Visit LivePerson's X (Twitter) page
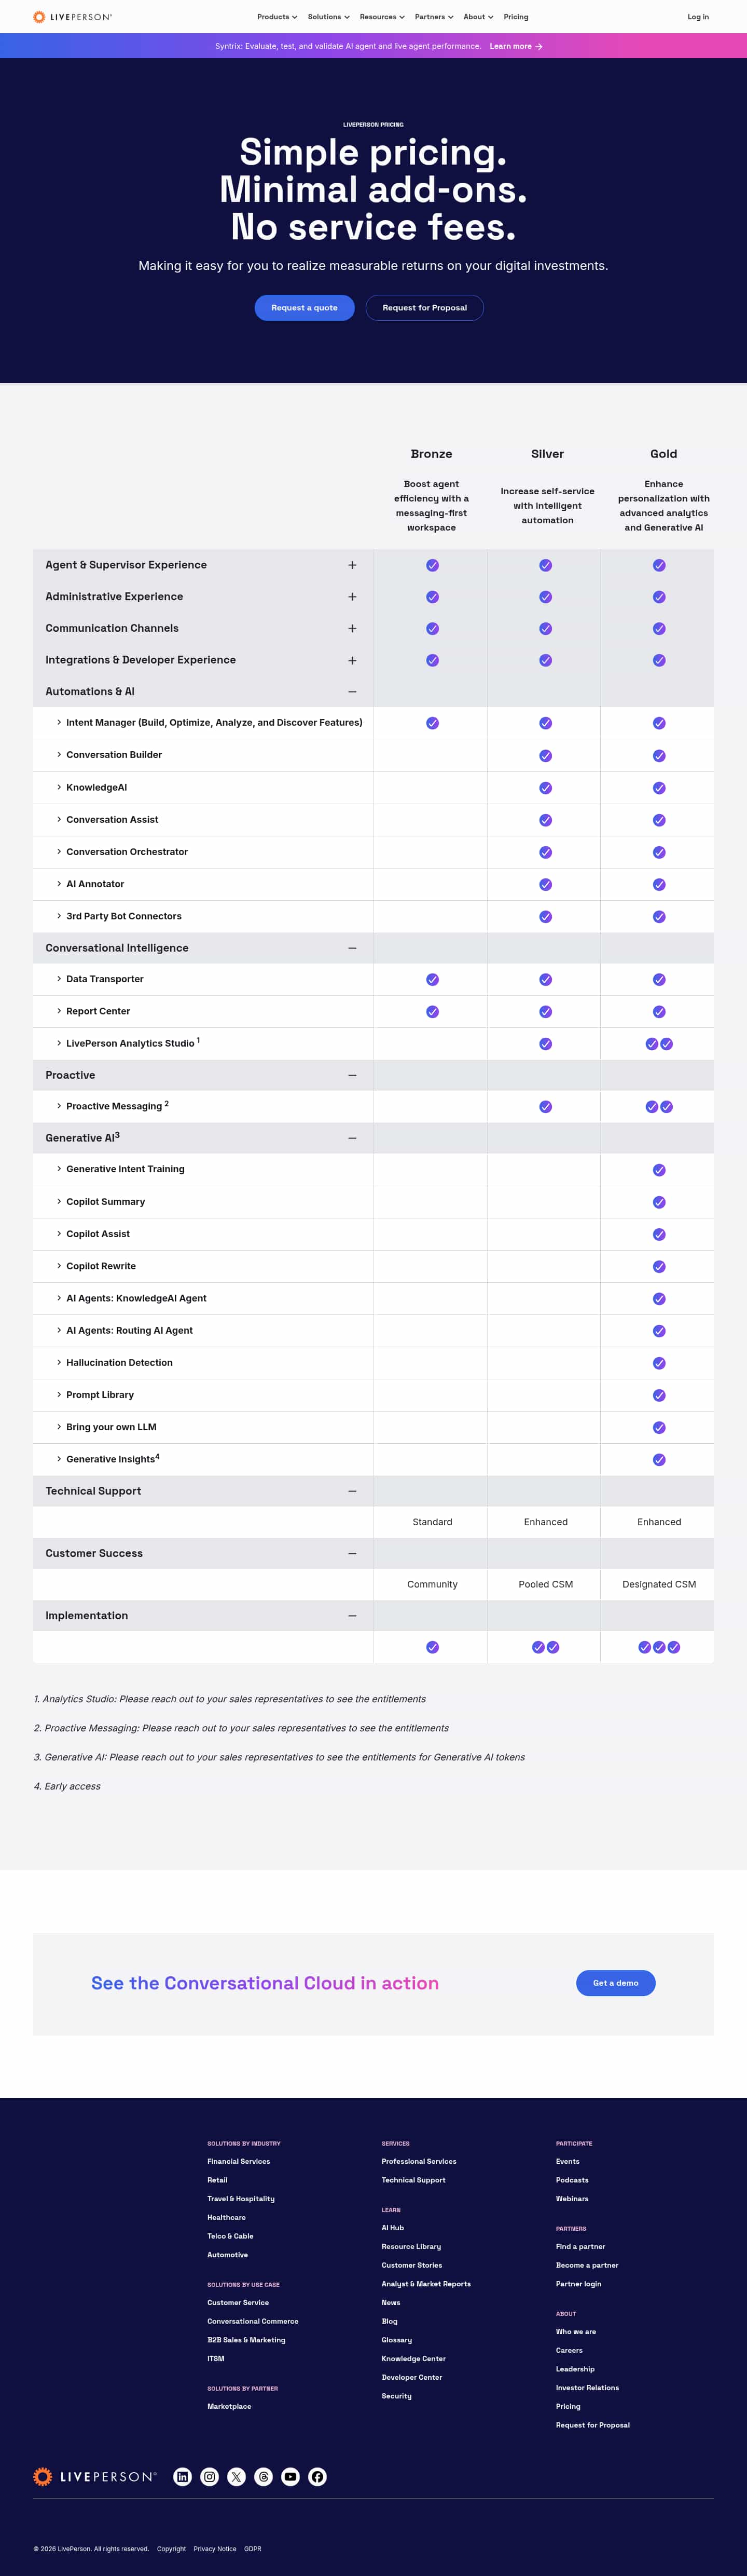The image size is (747, 2576). click(x=237, y=2476)
